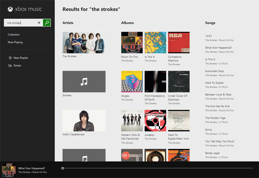
Task: Click the green search magnifier button
Action: click(x=47, y=22)
